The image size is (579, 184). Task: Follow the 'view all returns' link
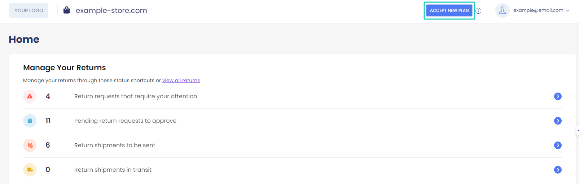pos(181,80)
